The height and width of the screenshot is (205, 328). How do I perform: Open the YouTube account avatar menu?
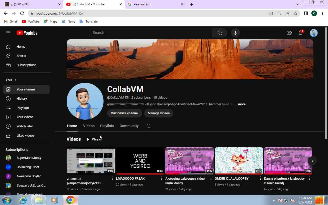(x=314, y=33)
